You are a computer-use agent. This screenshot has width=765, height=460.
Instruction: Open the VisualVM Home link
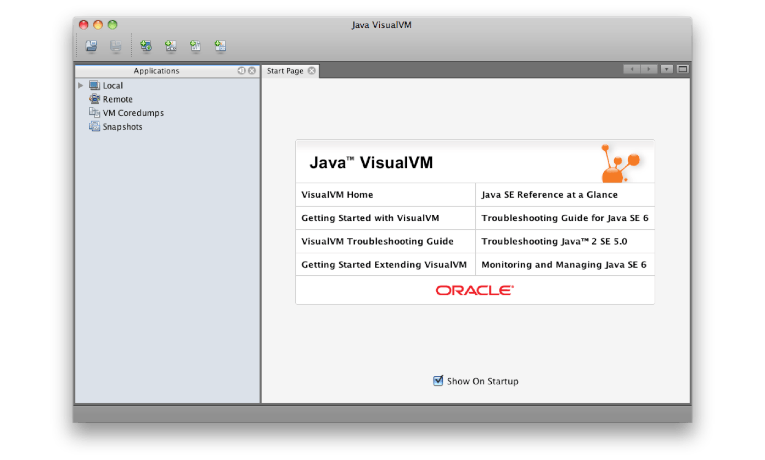(337, 195)
